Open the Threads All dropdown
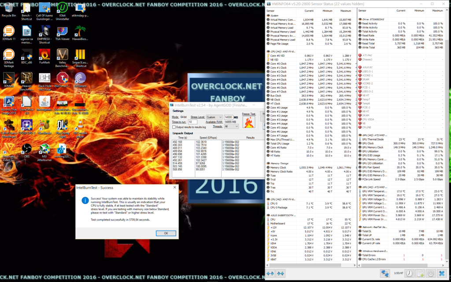 [233, 126]
